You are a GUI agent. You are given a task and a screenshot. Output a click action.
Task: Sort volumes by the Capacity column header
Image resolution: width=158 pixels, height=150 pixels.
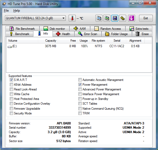point(50,41)
